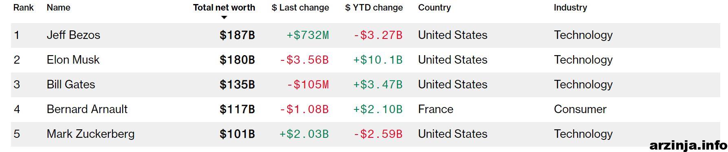Click the sort arrow under Total net worth
This screenshot has height=152, width=728.
tap(224, 17)
